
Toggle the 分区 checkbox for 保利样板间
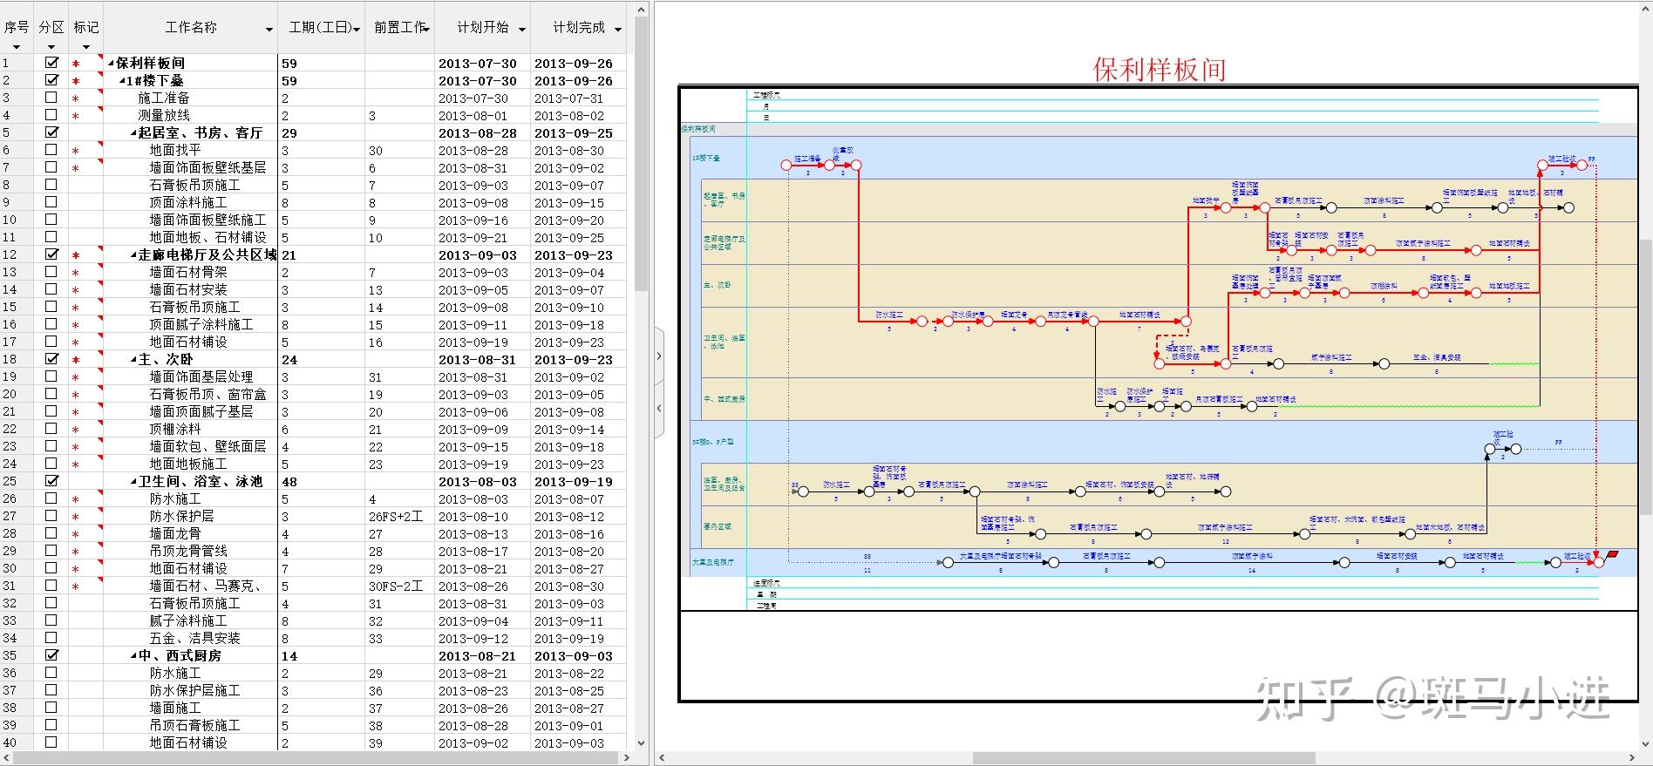[51, 63]
